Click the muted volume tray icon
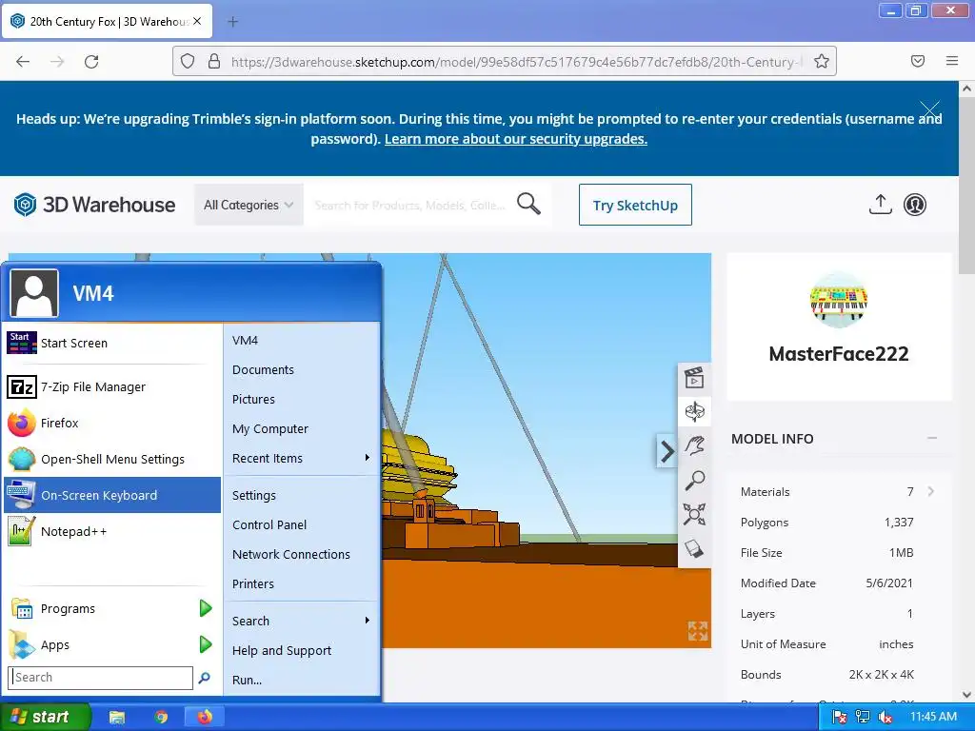Image resolution: width=975 pixels, height=731 pixels. point(885,717)
